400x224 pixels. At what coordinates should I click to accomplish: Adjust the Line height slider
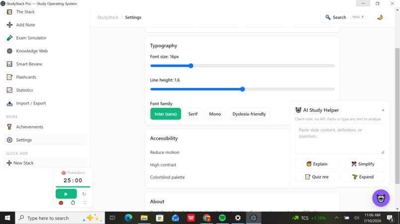tap(242, 89)
